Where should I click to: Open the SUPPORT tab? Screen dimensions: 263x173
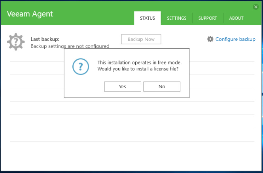coord(208,18)
